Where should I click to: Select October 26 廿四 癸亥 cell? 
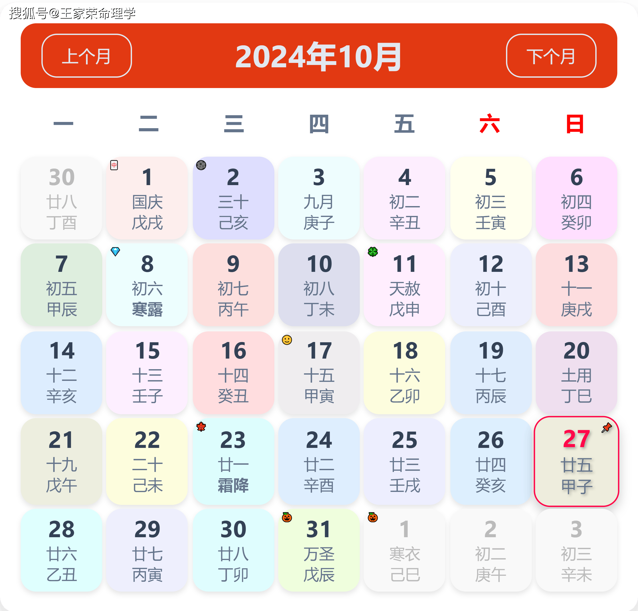point(491,462)
